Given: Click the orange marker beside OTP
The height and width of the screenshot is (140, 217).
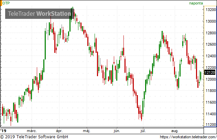Looking at the screenshot, I should (1, 3).
